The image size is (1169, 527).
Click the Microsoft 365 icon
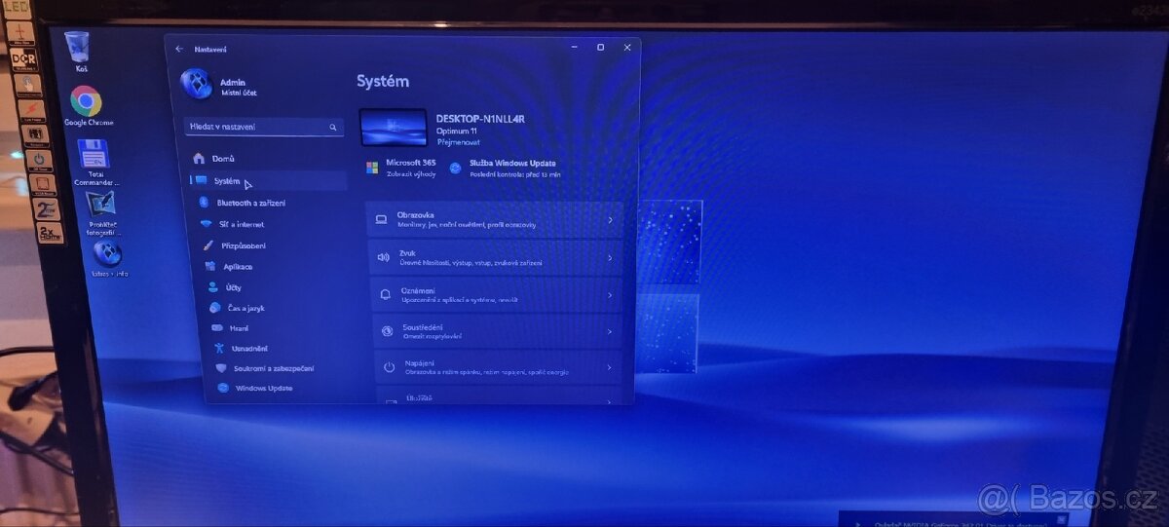tap(372, 169)
